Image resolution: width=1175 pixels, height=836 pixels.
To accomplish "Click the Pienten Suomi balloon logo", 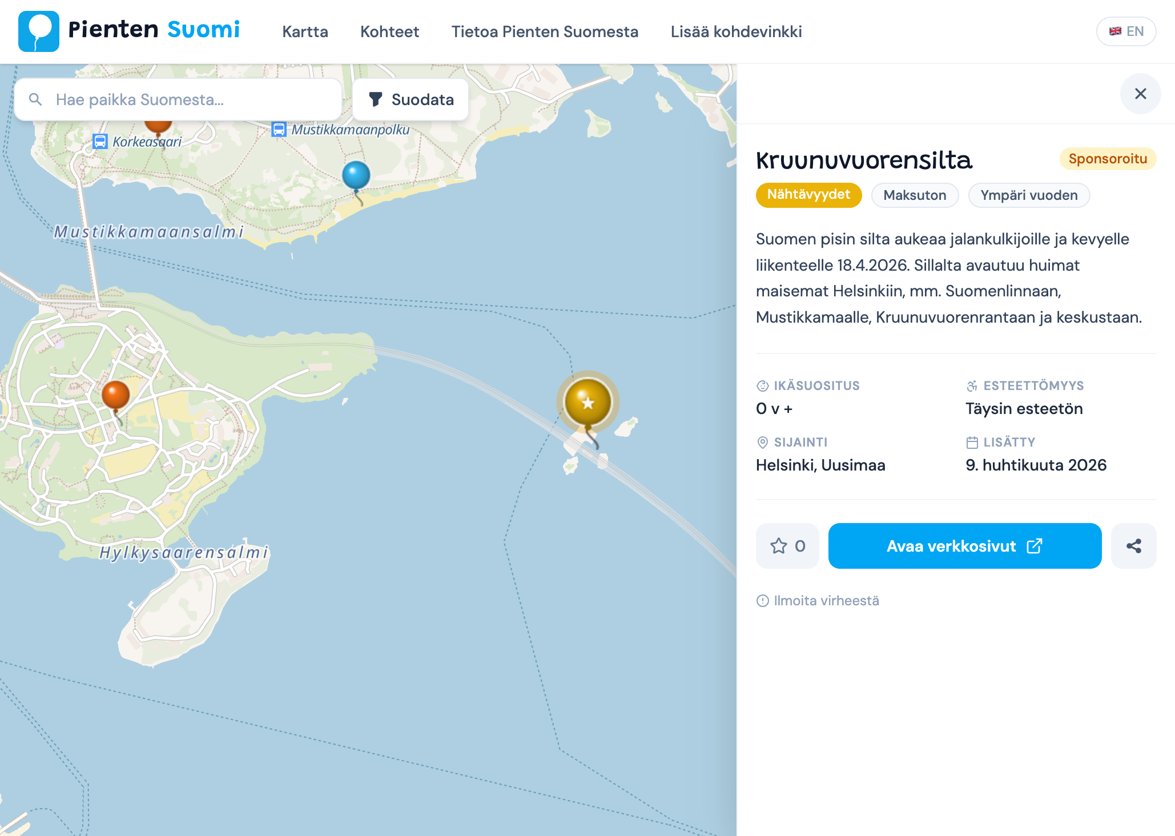I will (39, 31).
